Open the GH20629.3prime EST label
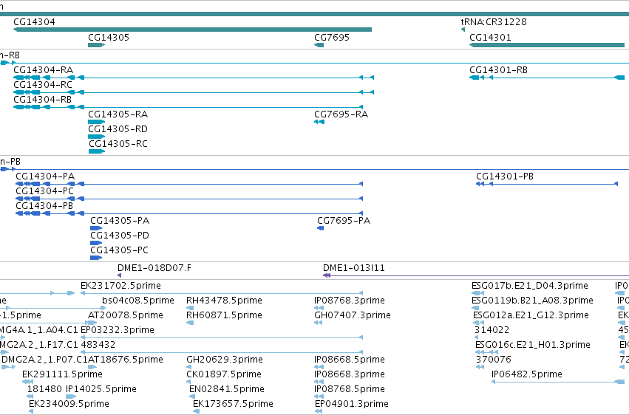The height and width of the screenshot is (415, 629). click(x=225, y=360)
